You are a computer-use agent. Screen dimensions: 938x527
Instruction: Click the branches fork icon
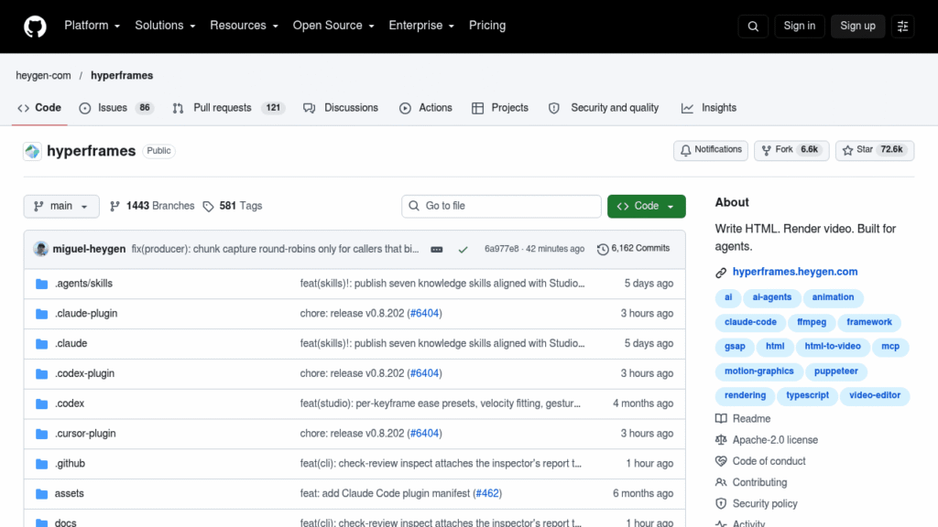115,206
